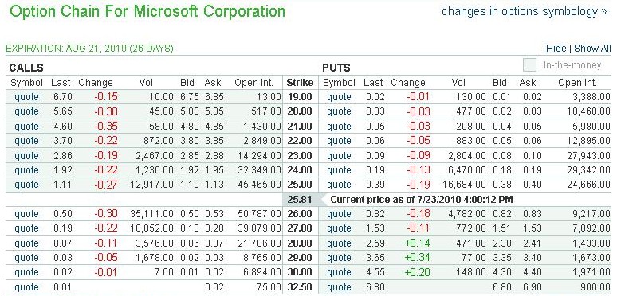Viewport: 617px width, 296px height.
Task: Open the puts quote for strike 26.00
Action: [339, 214]
